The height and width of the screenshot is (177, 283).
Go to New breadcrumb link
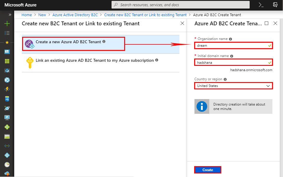[x=42, y=15]
